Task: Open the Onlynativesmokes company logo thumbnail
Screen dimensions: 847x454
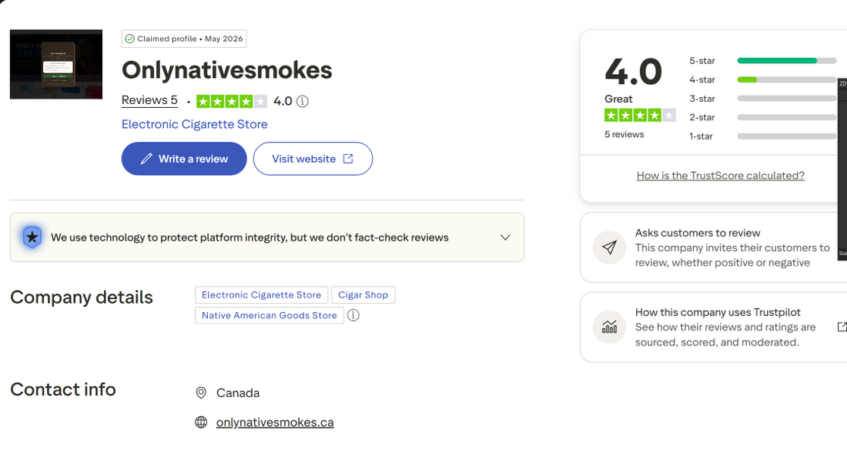Action: pyautogui.click(x=56, y=64)
